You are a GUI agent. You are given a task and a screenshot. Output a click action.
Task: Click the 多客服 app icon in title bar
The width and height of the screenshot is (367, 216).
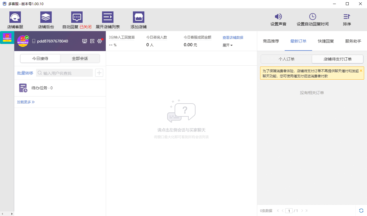pos(4,4)
